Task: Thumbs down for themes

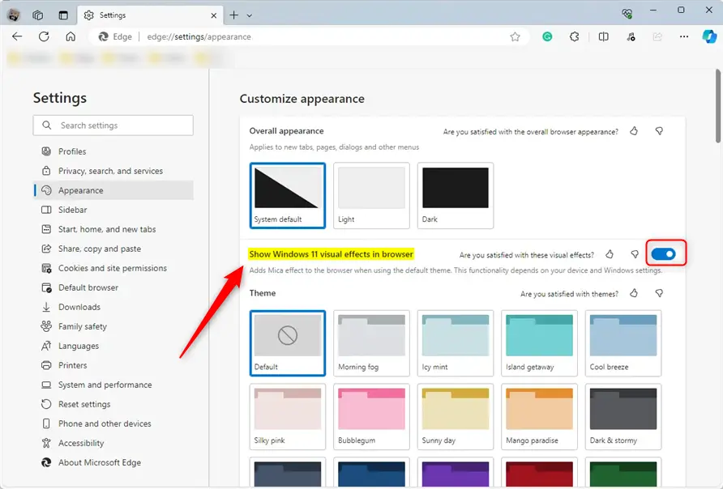Action: (x=659, y=293)
